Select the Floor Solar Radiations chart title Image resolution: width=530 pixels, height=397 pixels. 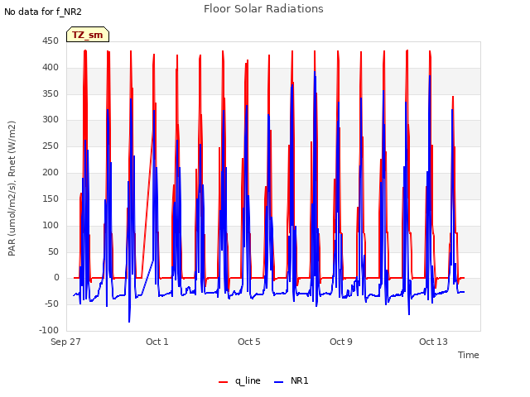point(263,9)
